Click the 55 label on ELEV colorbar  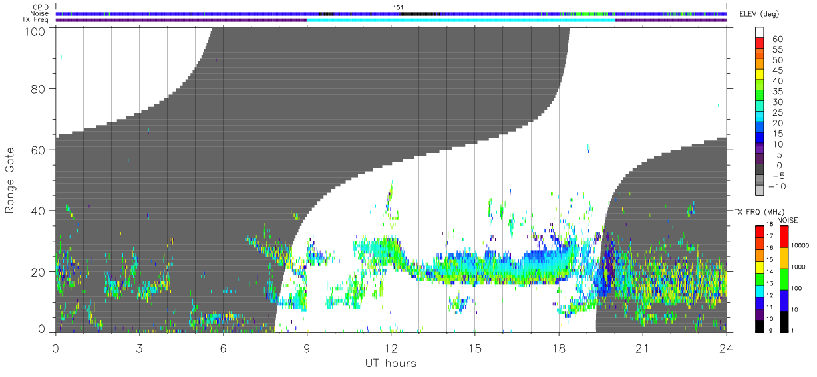[777, 50]
